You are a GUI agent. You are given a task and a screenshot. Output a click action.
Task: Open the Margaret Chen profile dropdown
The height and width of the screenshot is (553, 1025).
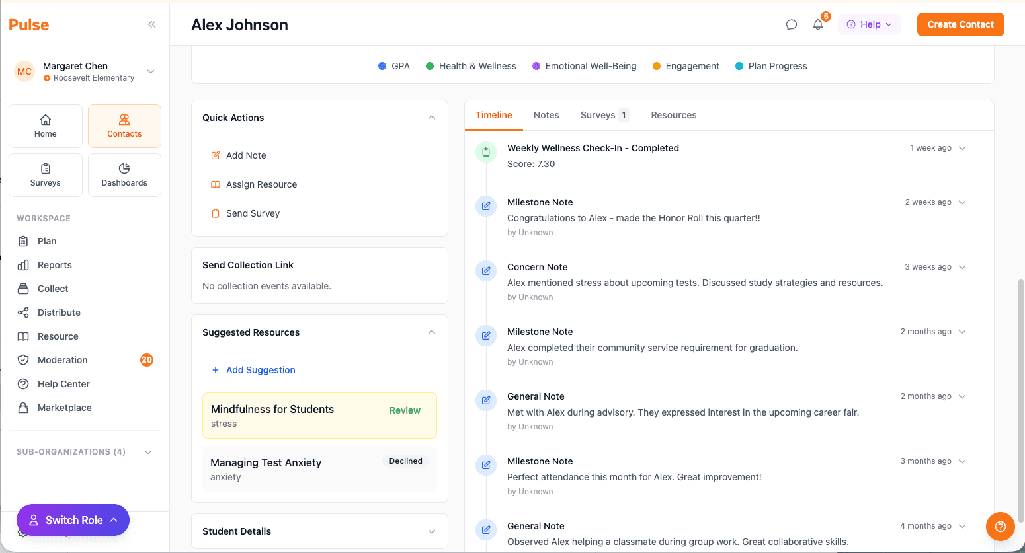click(x=150, y=71)
